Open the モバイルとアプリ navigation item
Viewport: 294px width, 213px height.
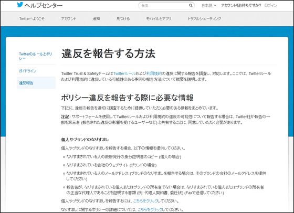(159, 18)
